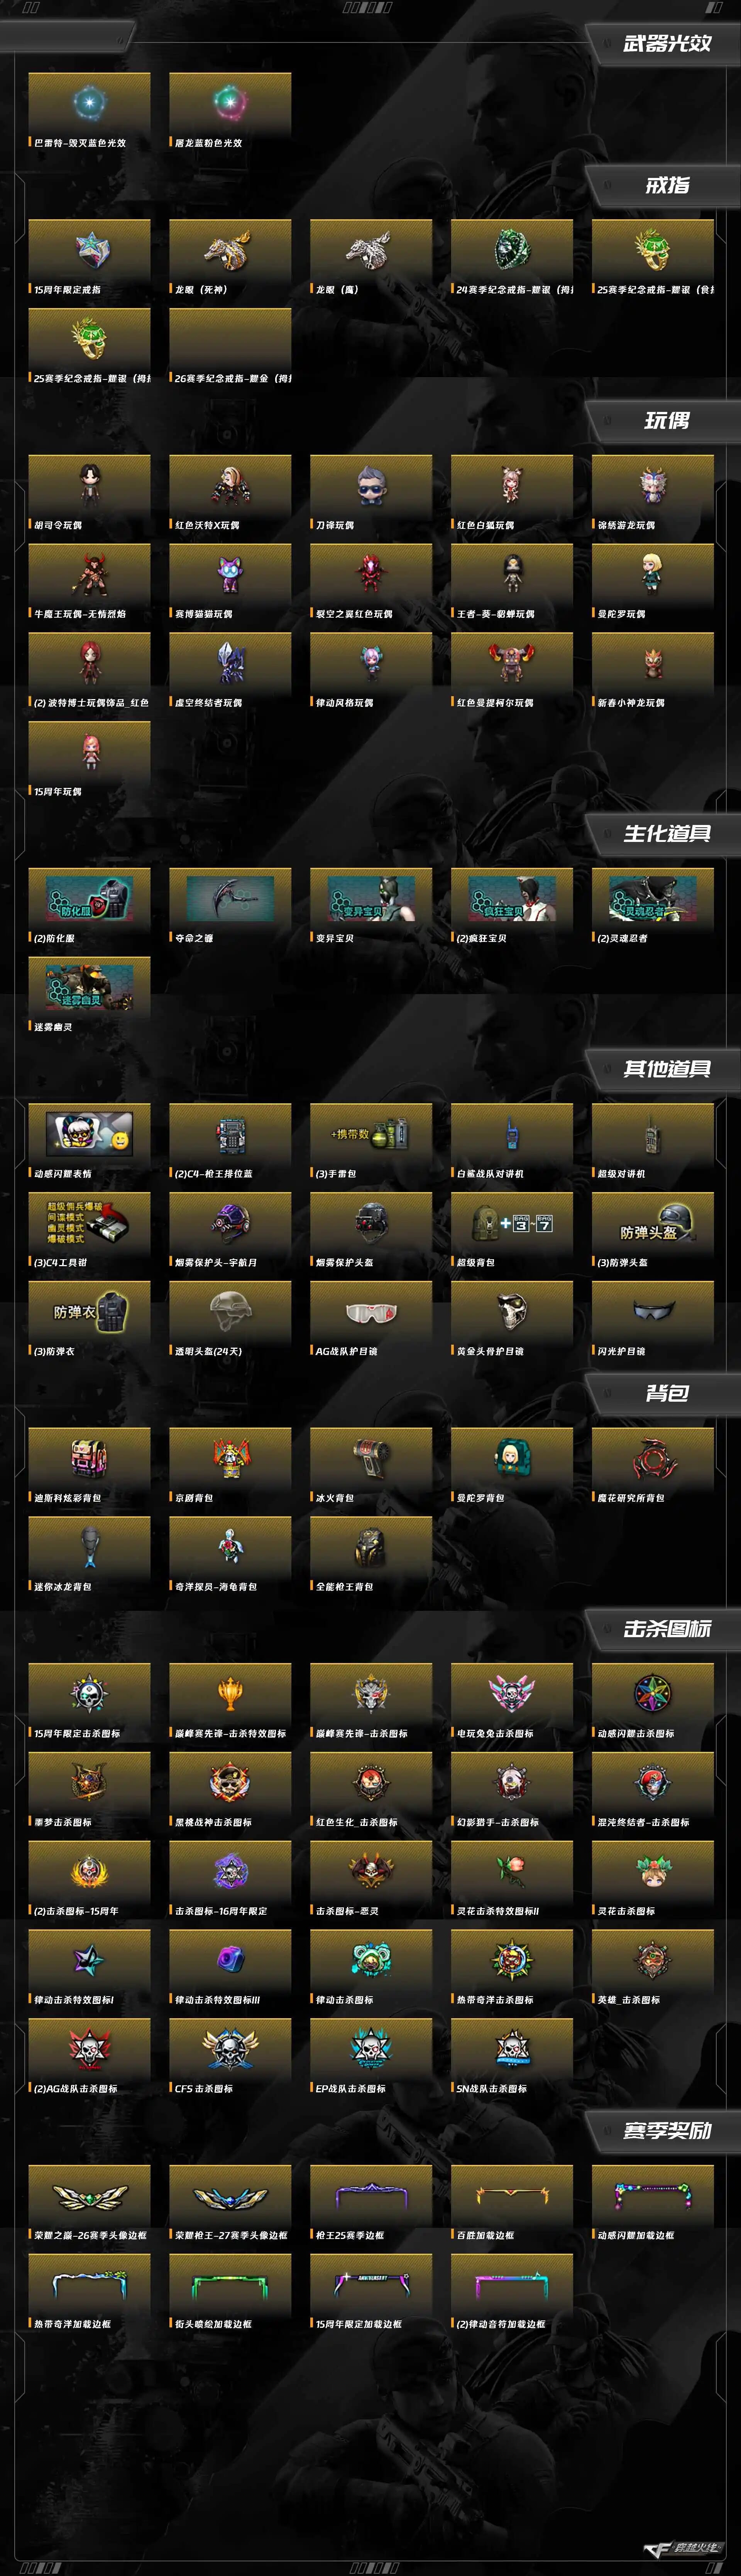This screenshot has height=2576, width=741.
Task: Select the 迪斯科炫彩背包 backpack icon
Action: click(89, 1459)
